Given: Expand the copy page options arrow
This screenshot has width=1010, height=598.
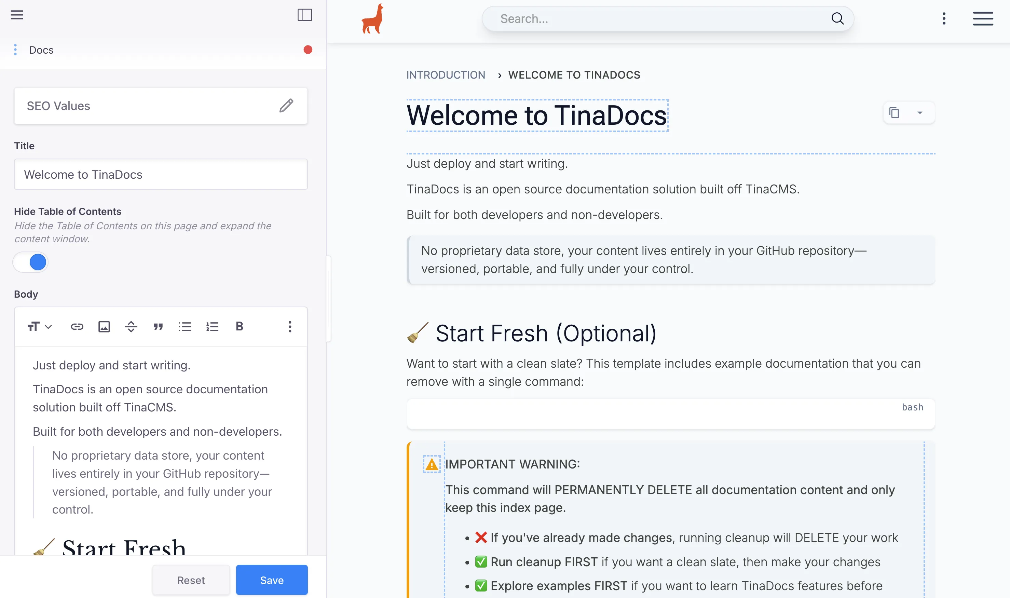Looking at the screenshot, I should [x=920, y=113].
